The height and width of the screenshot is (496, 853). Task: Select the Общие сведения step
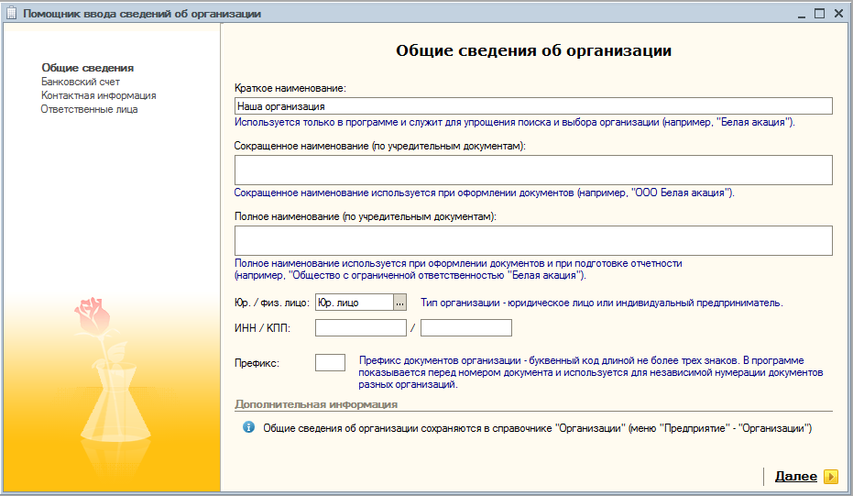88,68
